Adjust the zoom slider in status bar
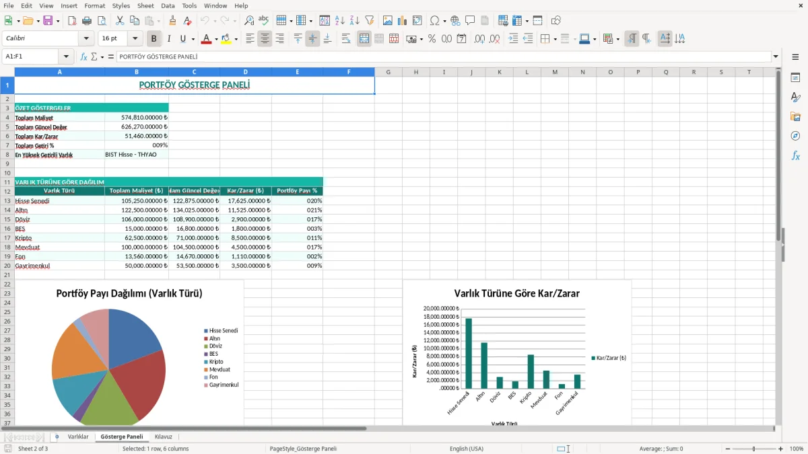 pos(753,449)
